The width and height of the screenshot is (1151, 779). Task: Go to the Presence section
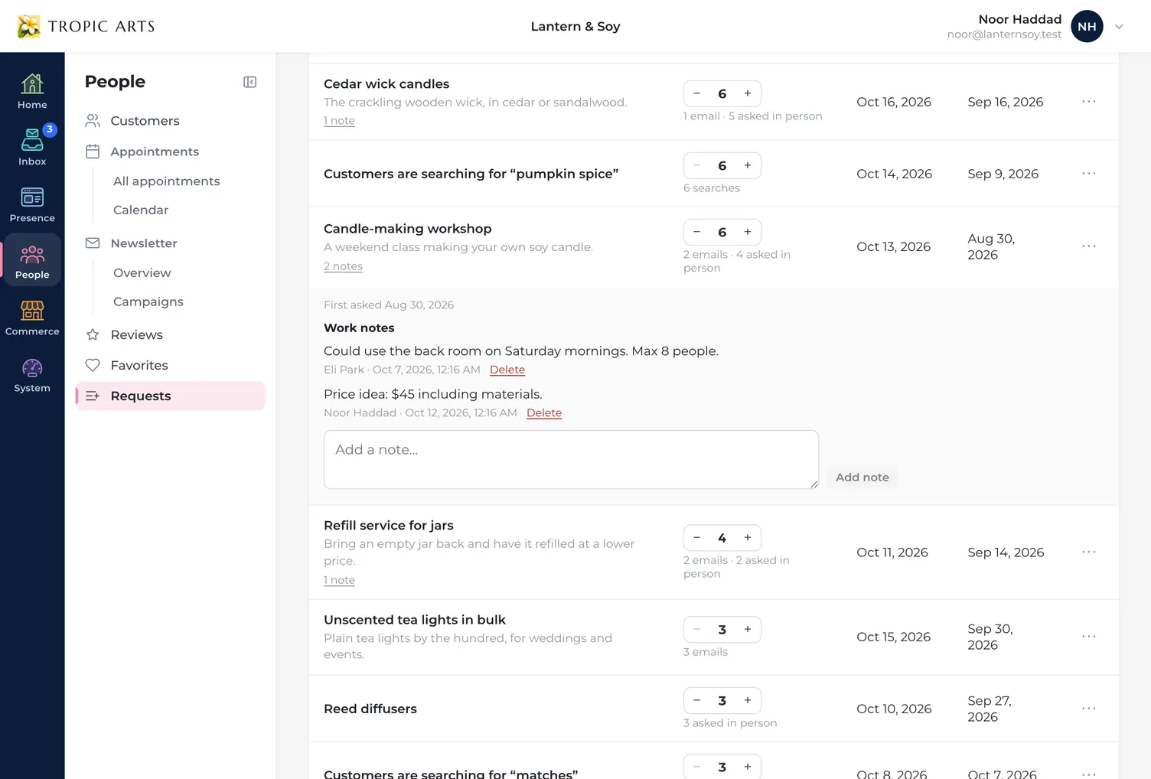(32, 204)
